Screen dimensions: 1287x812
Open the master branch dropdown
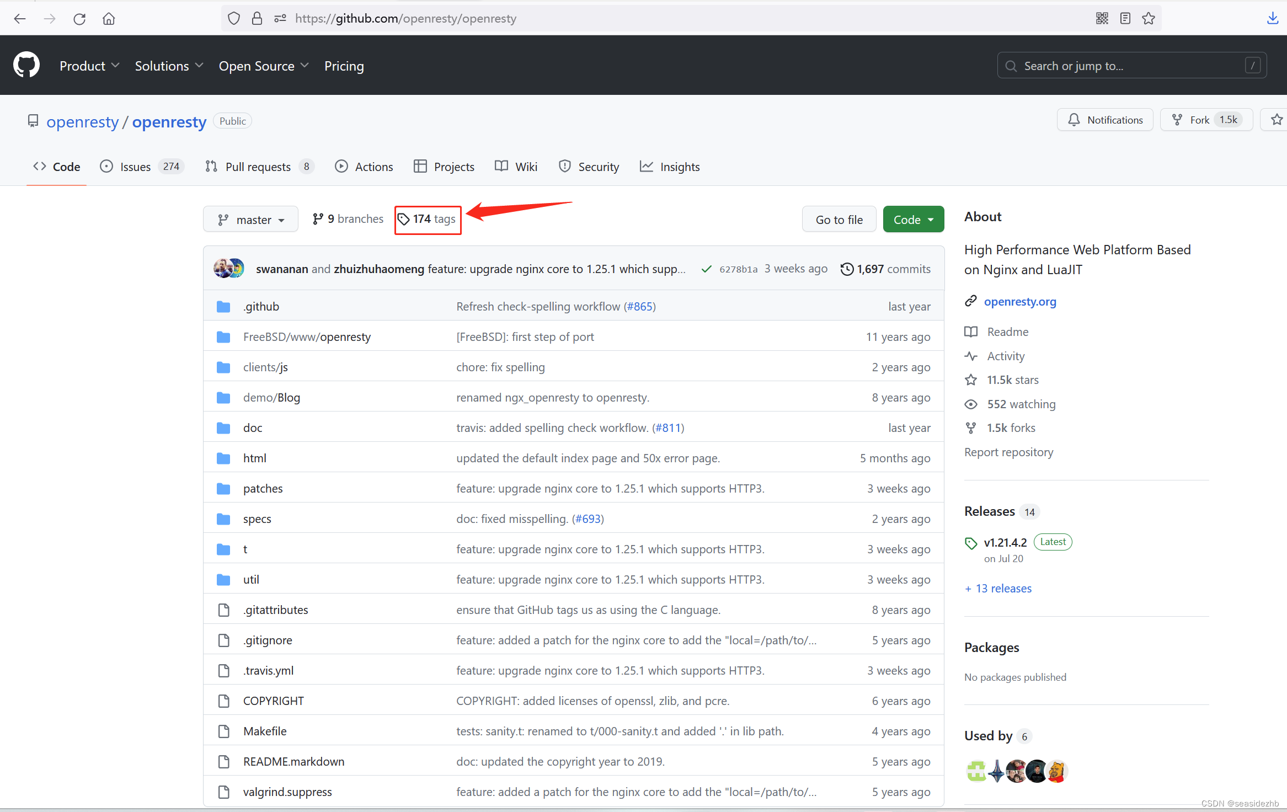[x=251, y=220]
